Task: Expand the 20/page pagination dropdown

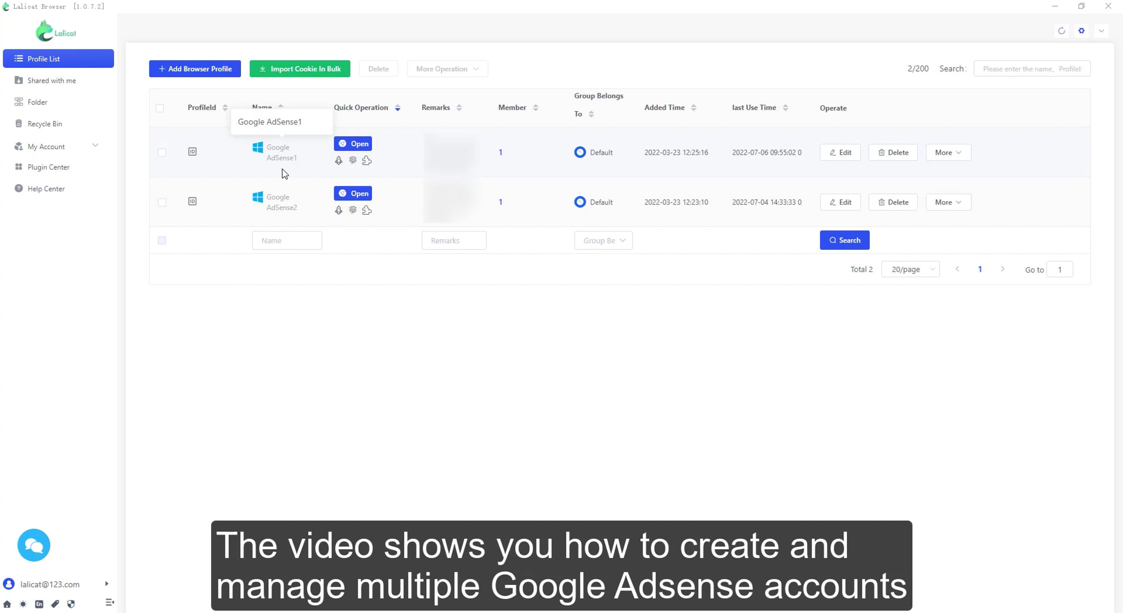Action: (910, 269)
